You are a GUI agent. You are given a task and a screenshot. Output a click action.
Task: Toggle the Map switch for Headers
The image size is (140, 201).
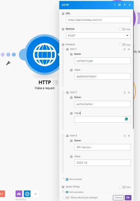pos(122,45)
